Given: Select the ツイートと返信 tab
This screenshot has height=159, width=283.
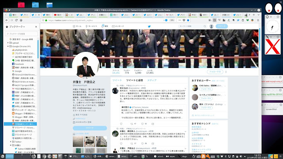Looking at the screenshot, I should pos(134,80).
